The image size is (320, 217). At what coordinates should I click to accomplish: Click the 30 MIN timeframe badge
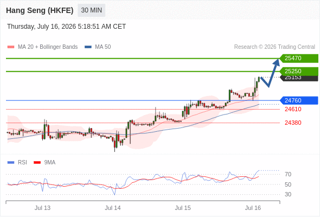[x=92, y=10]
